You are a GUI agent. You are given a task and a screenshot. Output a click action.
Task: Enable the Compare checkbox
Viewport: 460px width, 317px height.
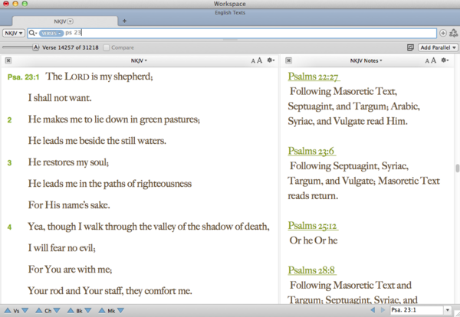107,47
